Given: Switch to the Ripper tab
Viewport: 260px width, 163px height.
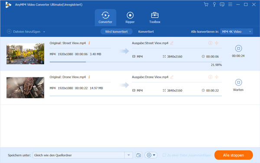Looking at the screenshot, I should 130,18.
